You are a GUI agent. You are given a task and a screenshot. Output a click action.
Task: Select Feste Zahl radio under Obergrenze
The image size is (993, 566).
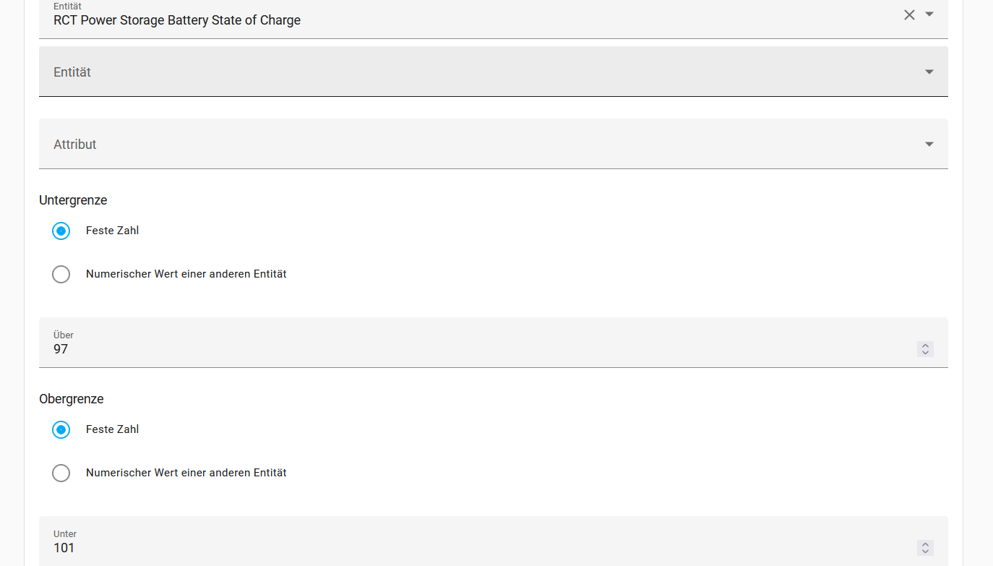click(61, 429)
